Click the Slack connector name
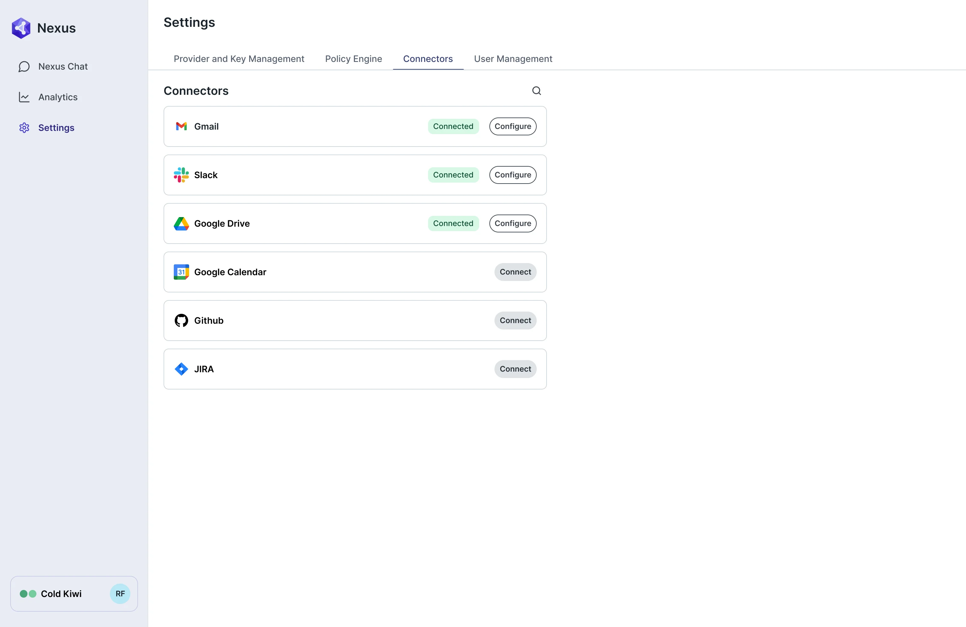This screenshot has height=627, width=966. [206, 175]
